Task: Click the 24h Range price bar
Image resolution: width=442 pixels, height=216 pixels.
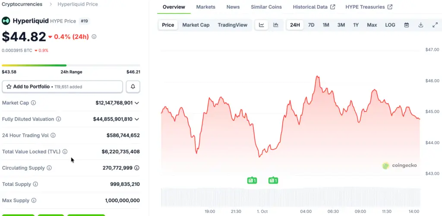Action: click(71, 65)
